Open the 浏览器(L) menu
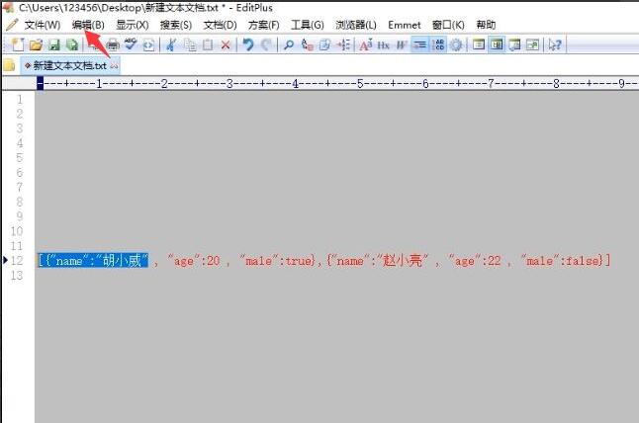 point(356,25)
